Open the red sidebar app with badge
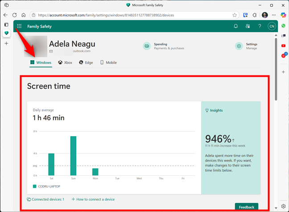 click(x=284, y=55)
